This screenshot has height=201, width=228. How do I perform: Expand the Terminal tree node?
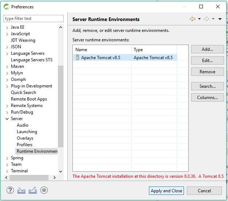click(x=7, y=171)
